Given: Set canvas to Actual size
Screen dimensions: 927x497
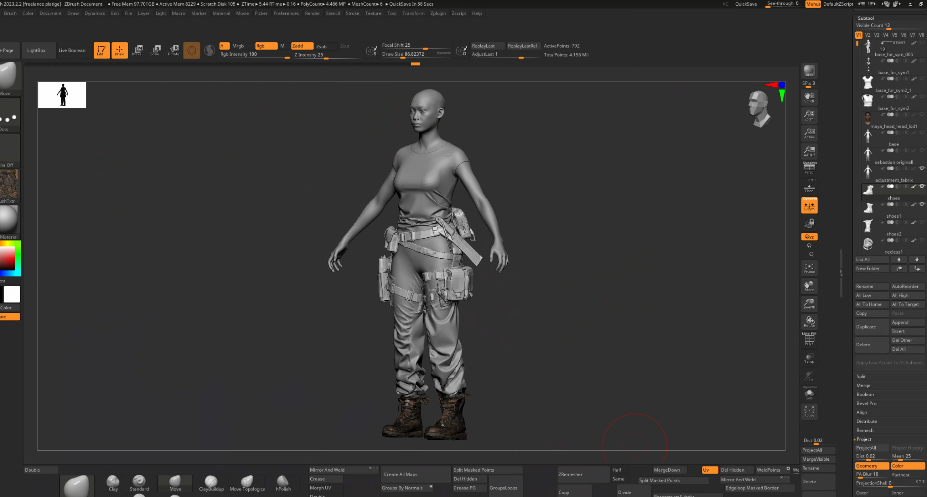Looking at the screenshot, I should pyautogui.click(x=809, y=133).
